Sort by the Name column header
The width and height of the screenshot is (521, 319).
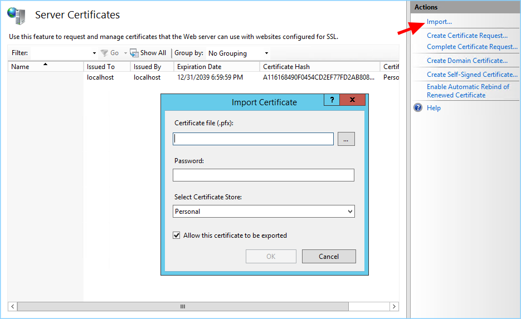click(x=46, y=66)
